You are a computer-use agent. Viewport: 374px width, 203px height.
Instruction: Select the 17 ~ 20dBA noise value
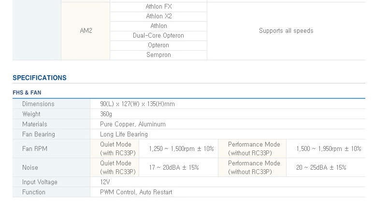click(174, 168)
